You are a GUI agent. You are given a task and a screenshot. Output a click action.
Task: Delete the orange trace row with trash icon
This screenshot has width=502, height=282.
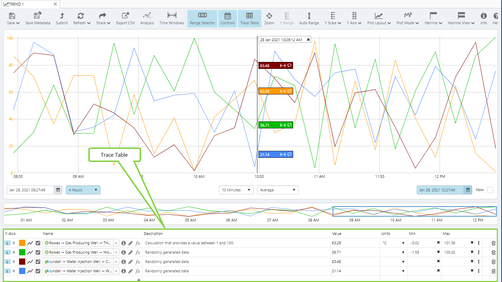(x=493, y=243)
